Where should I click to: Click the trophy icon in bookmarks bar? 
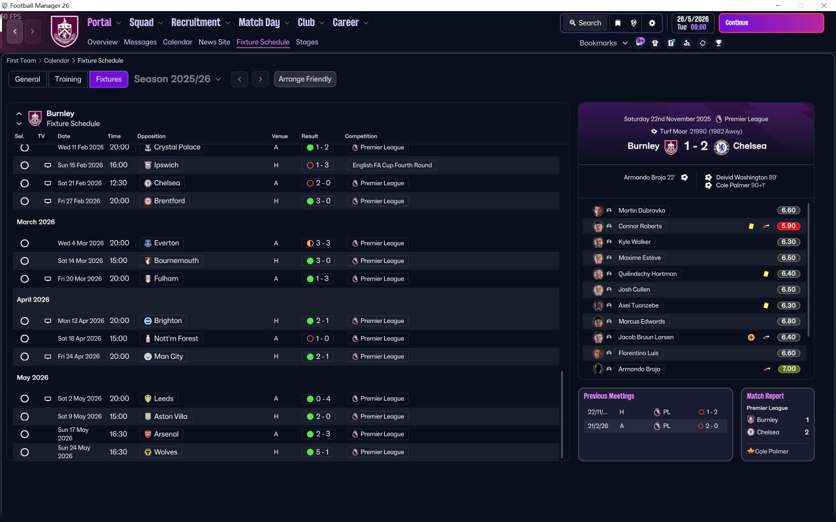pos(718,43)
